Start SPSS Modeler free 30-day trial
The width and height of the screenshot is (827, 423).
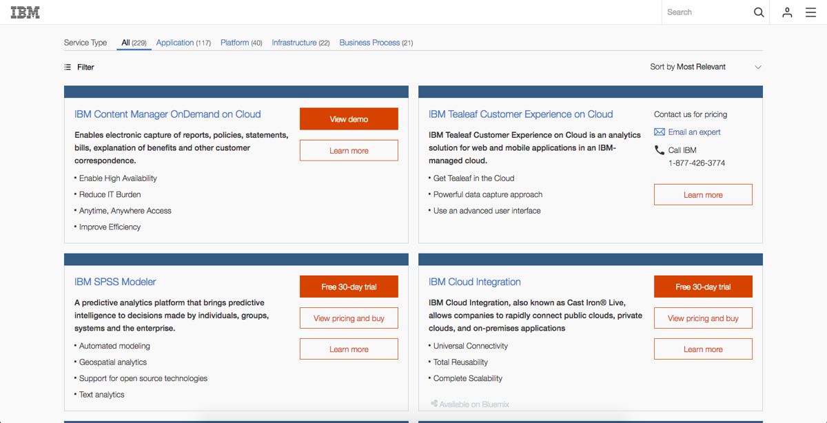tap(349, 287)
